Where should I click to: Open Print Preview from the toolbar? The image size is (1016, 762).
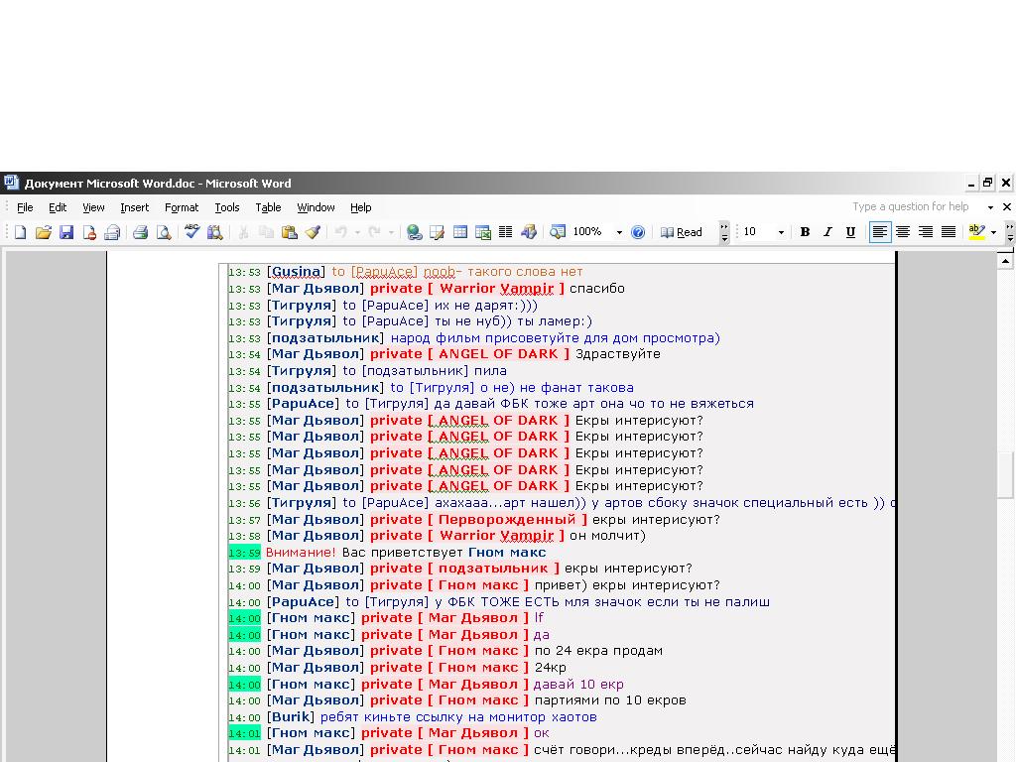tap(164, 232)
